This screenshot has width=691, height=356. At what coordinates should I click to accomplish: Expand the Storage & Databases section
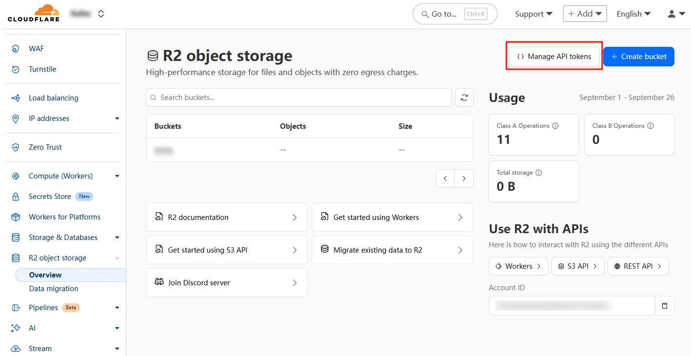click(x=117, y=237)
